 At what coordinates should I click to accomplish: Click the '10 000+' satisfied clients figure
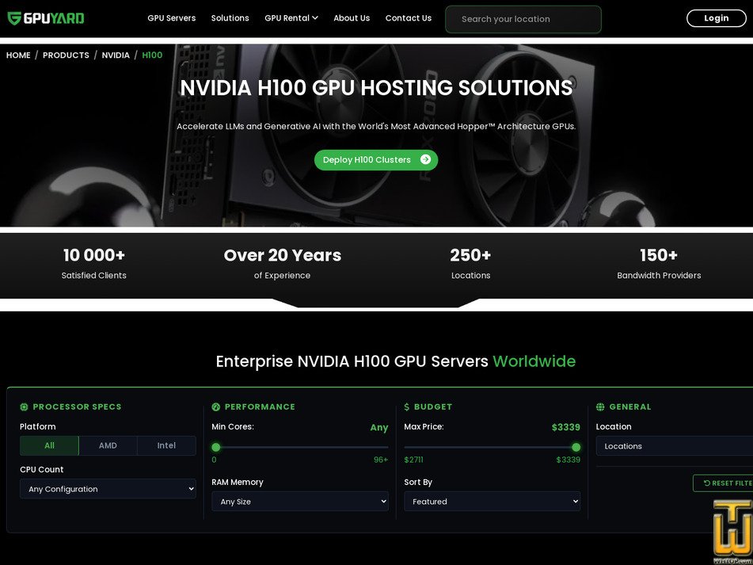pos(94,255)
